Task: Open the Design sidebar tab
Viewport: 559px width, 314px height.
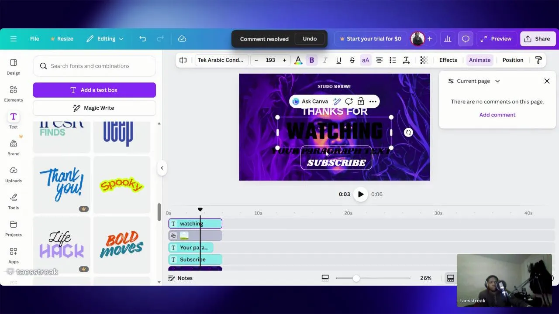Action: [14, 67]
